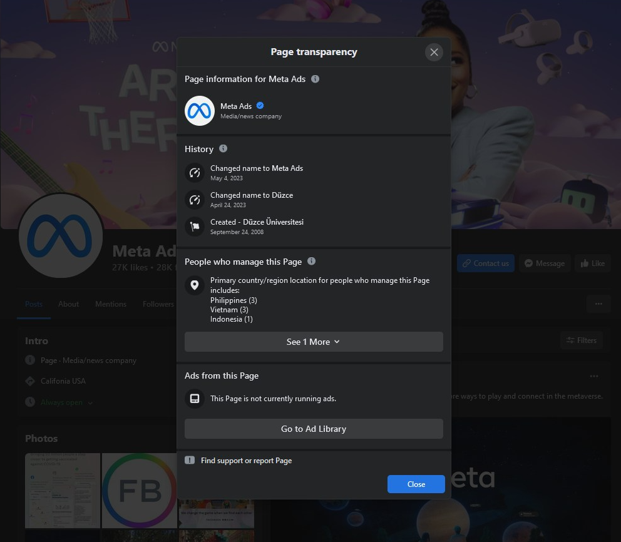621x542 pixels.
Task: Click the Message button on the page
Action: click(544, 263)
